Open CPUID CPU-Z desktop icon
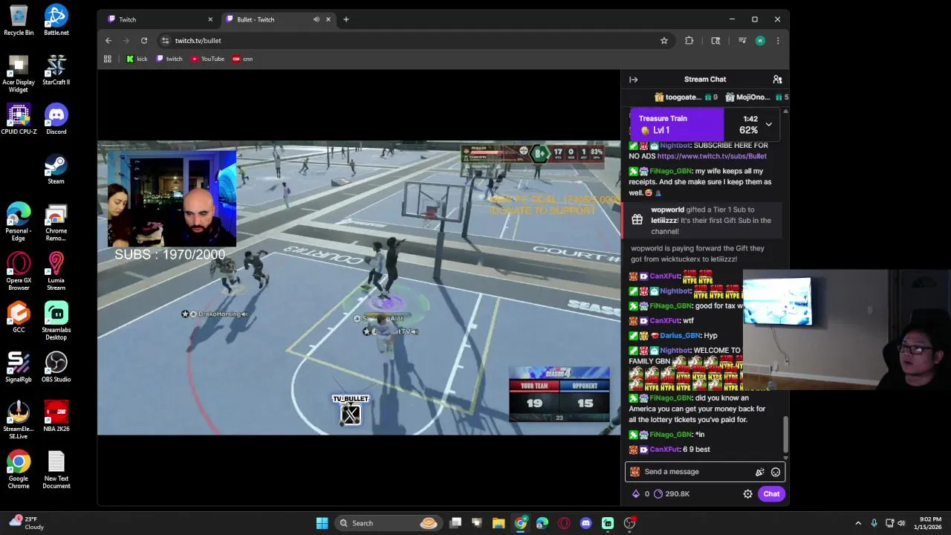951x535 pixels. tap(19, 120)
